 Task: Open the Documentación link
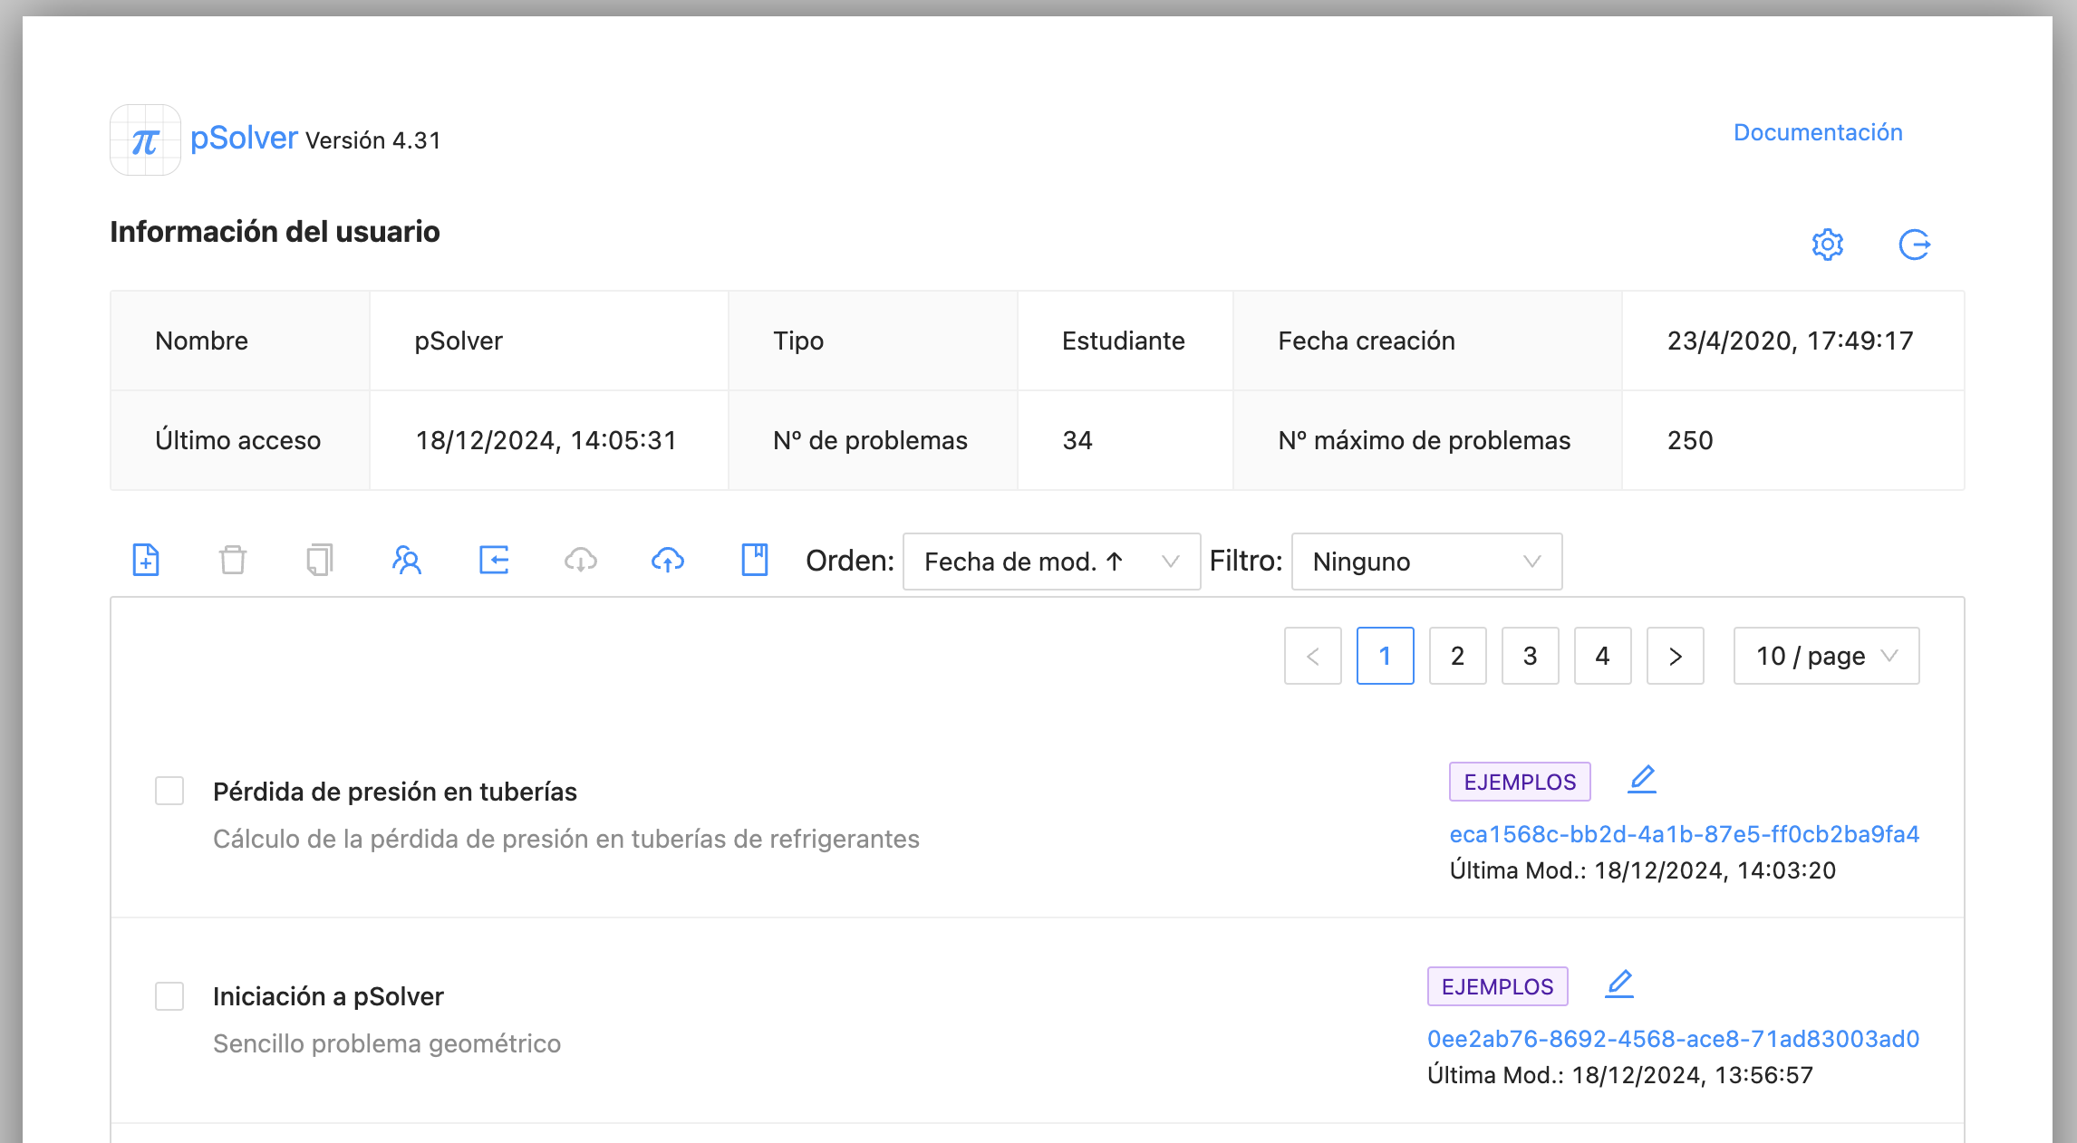pyautogui.click(x=1818, y=132)
